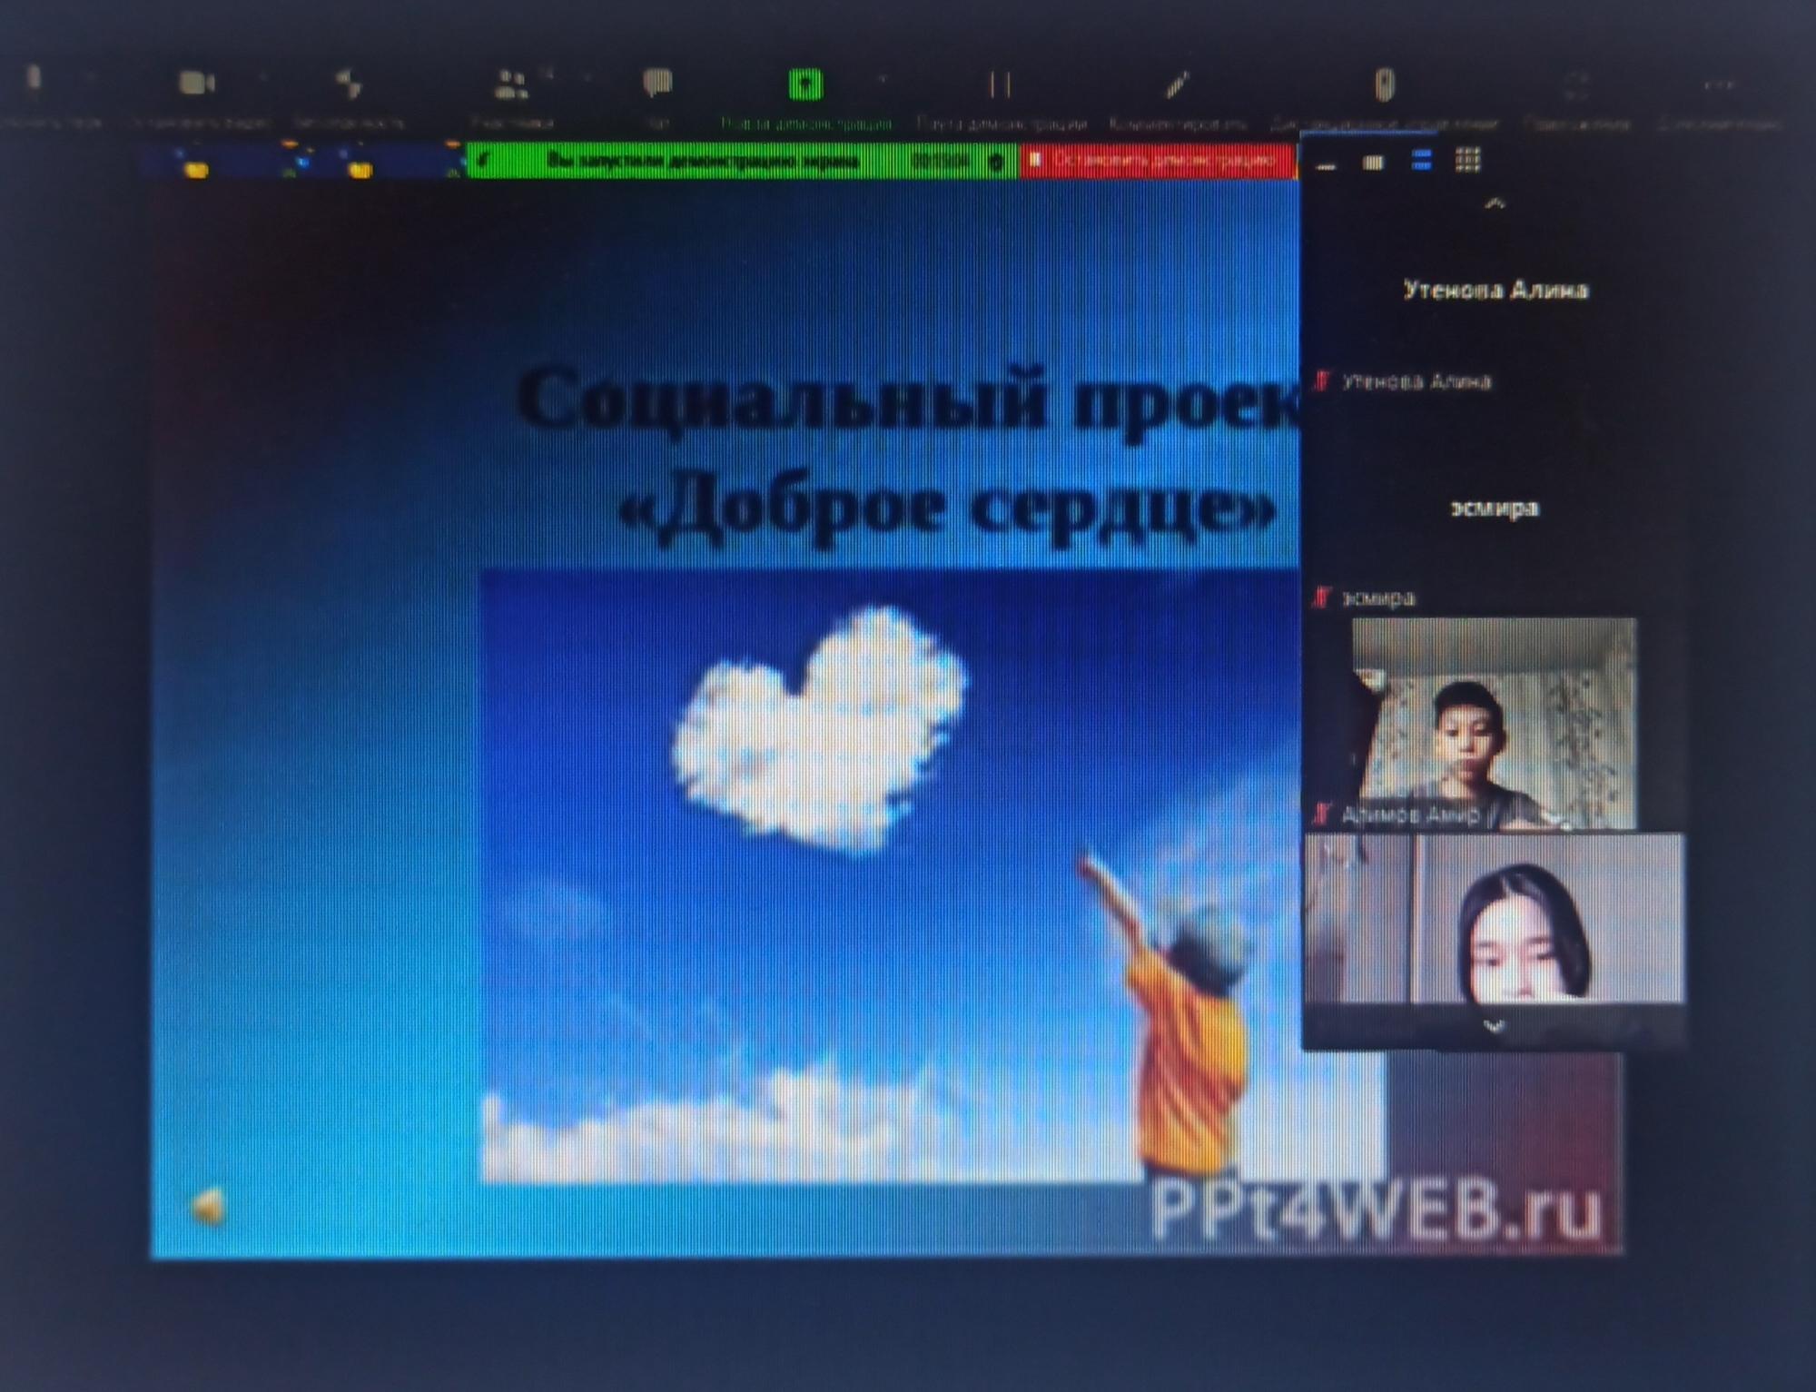
Task: Click the slide speaker sound icon
Action: (208, 1207)
